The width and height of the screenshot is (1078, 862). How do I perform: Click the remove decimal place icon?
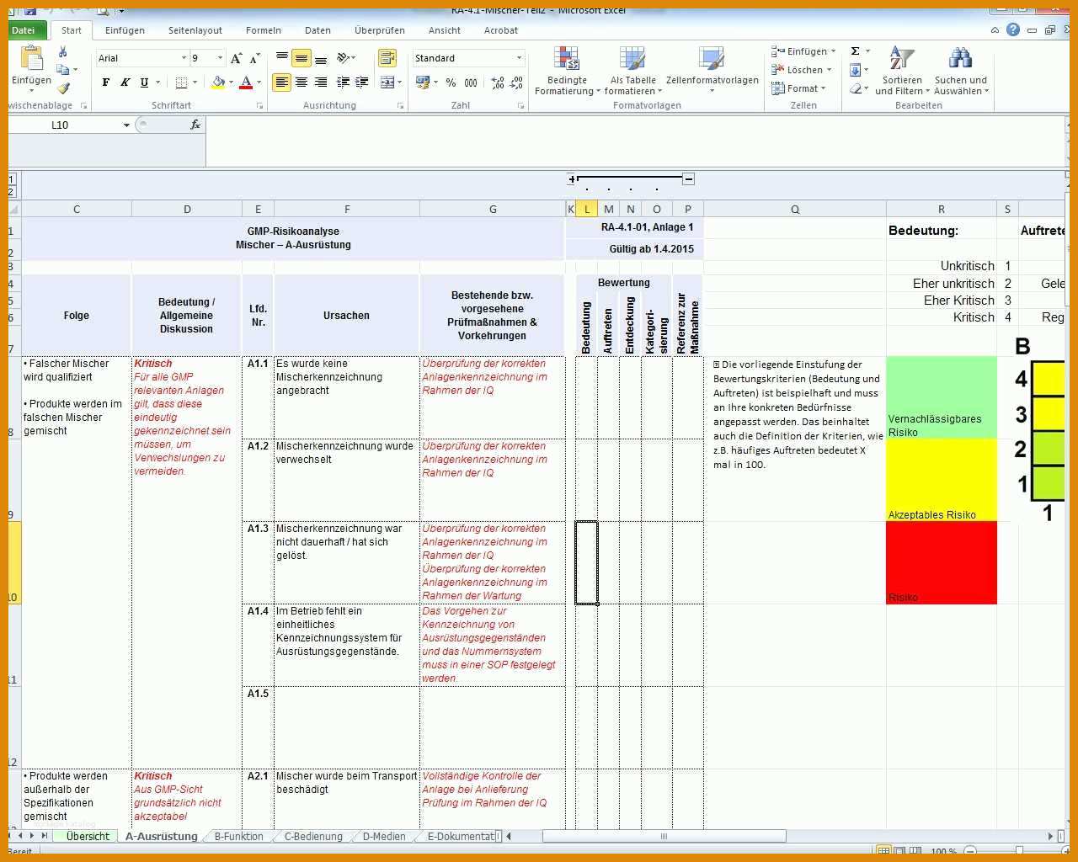pos(517,82)
